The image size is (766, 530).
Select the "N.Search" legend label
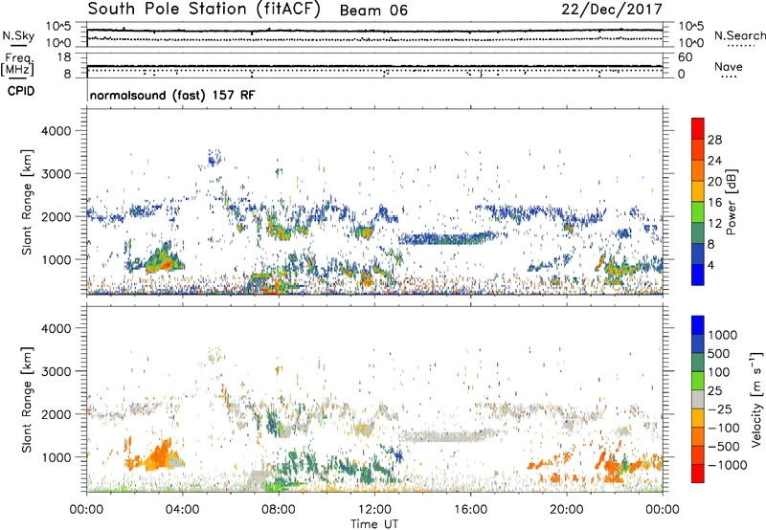(739, 35)
